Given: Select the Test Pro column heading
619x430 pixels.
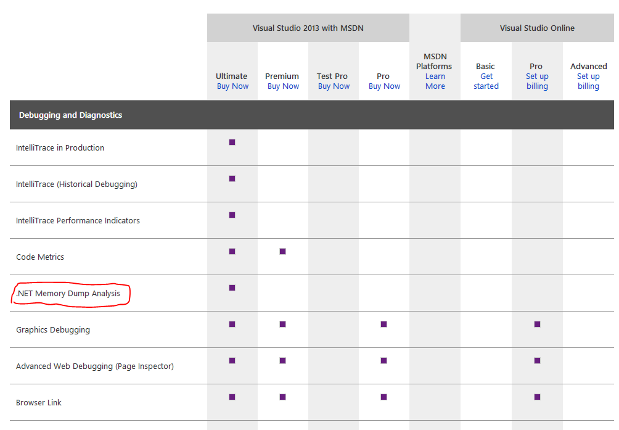Looking at the screenshot, I should (x=332, y=76).
